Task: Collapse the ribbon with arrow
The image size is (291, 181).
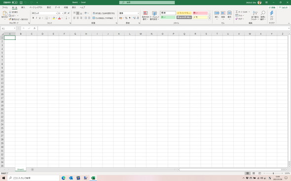Action: (289, 23)
